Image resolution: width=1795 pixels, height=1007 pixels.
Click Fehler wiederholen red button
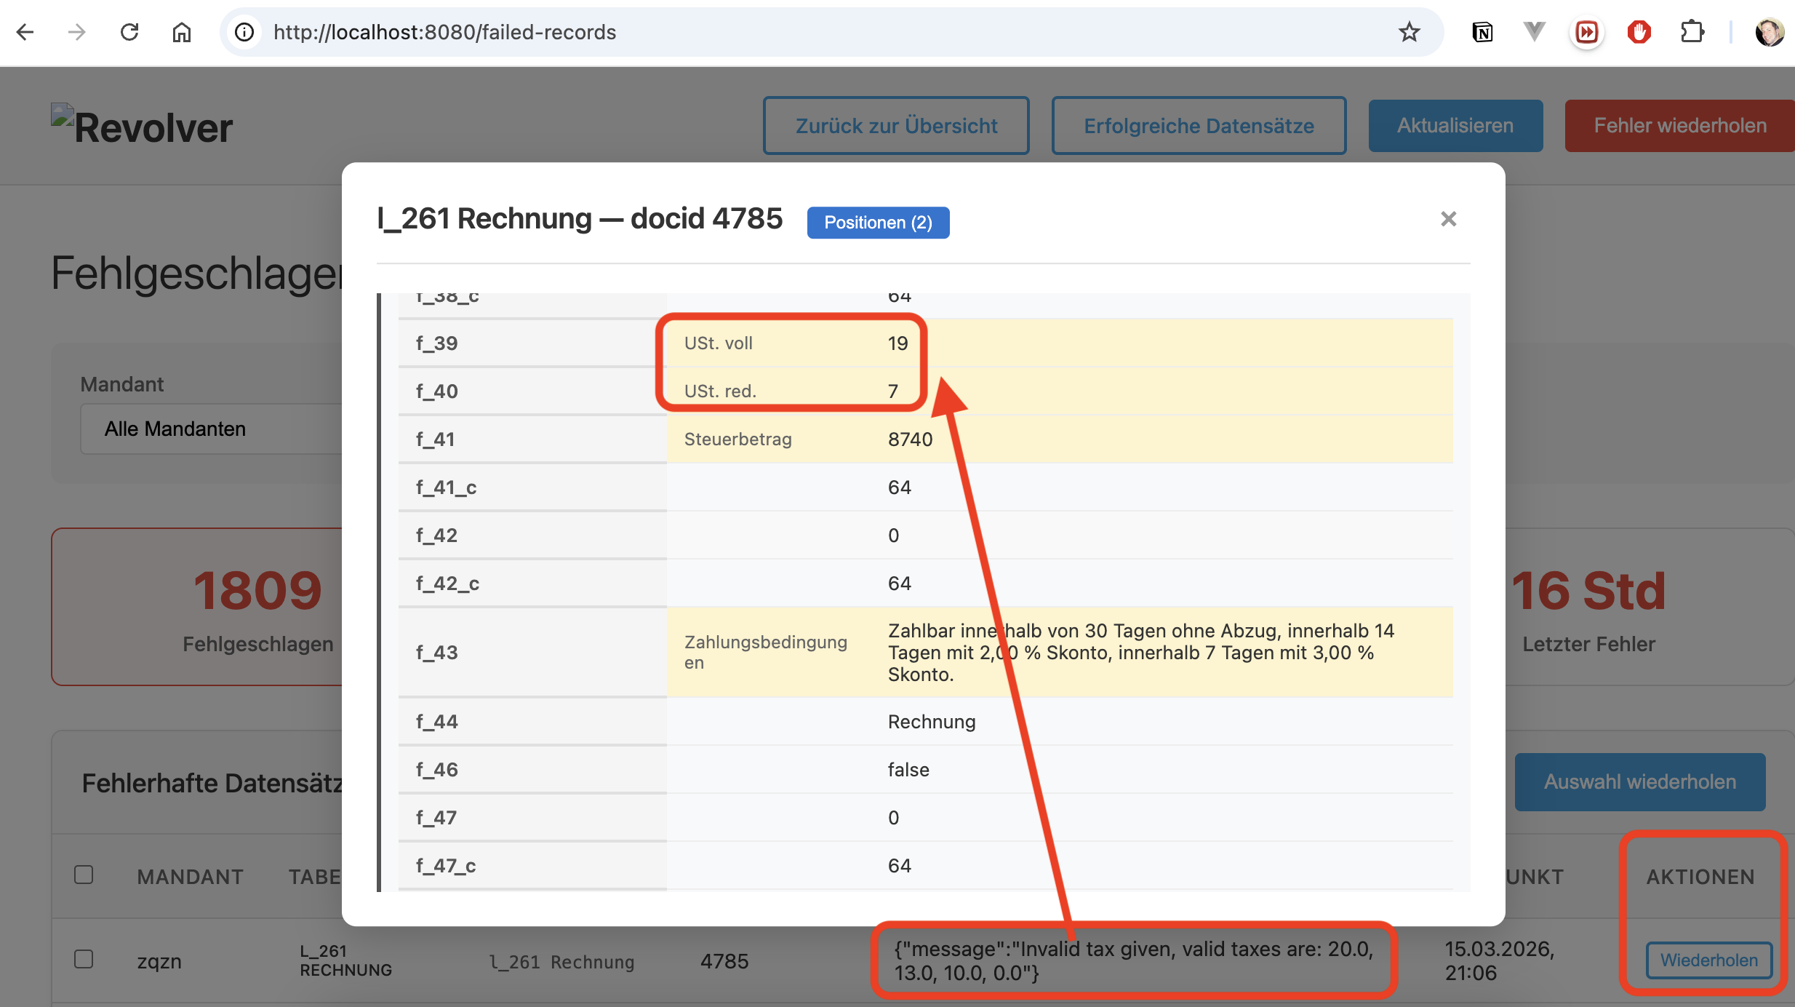click(x=1679, y=126)
